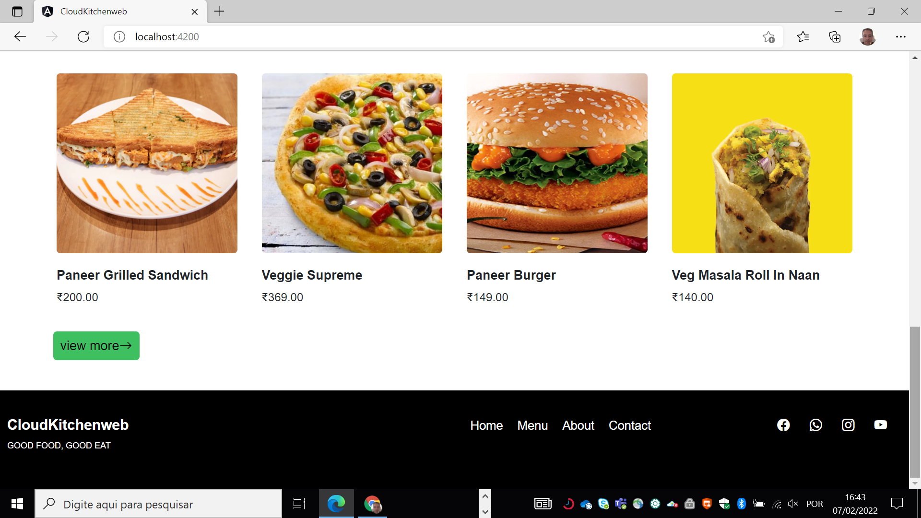Open the browser profile avatar
The image size is (921, 518).
pyautogui.click(x=867, y=36)
